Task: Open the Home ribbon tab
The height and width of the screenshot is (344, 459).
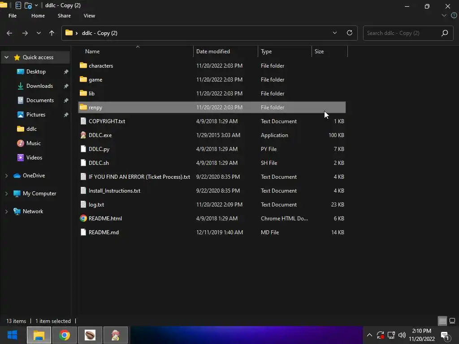Action: click(x=38, y=16)
